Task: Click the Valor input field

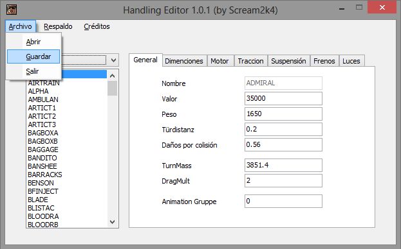Action: click(x=283, y=98)
